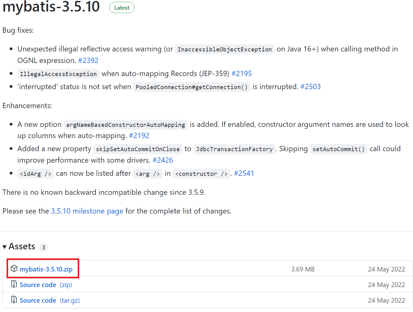The width and height of the screenshot is (413, 312).
Task: Download Source code (zip)
Action: [x=46, y=285]
